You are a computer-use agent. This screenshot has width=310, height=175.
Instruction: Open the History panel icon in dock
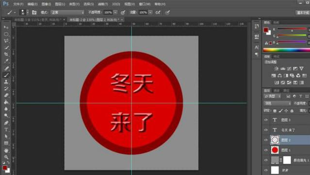[257, 26]
